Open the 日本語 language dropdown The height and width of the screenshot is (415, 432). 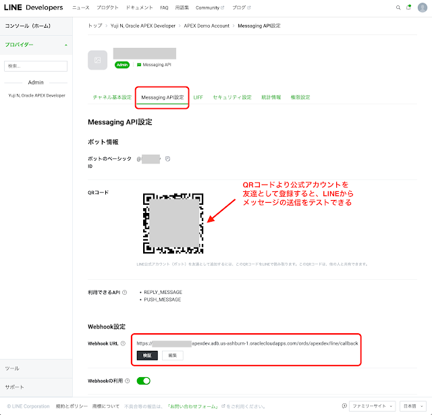pos(413,406)
